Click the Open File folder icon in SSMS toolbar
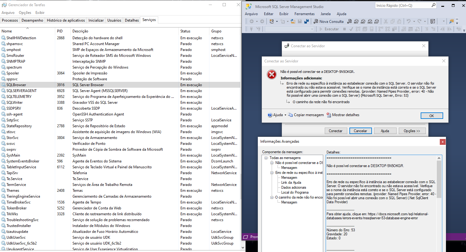The height and width of the screenshot is (252, 466). pos(293,21)
